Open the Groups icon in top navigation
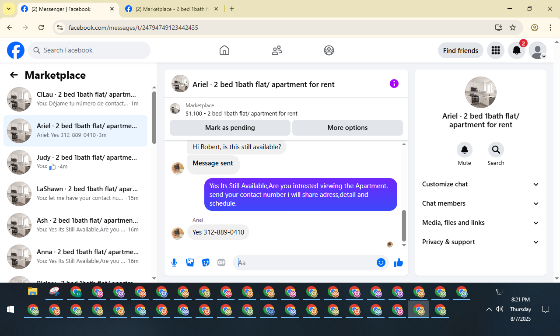560x336 pixels. (x=329, y=50)
